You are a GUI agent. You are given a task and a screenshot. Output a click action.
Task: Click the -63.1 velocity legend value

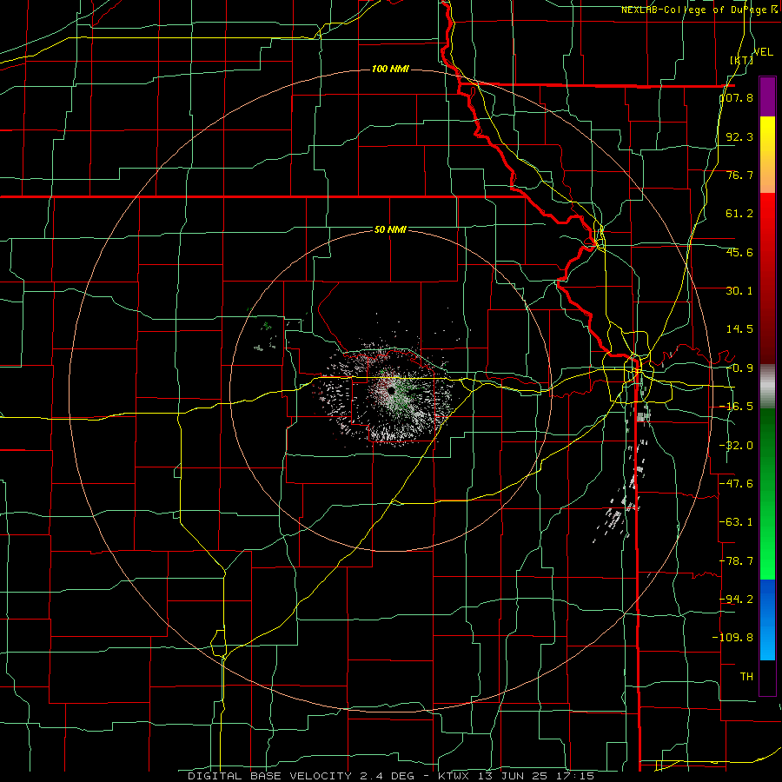(737, 522)
